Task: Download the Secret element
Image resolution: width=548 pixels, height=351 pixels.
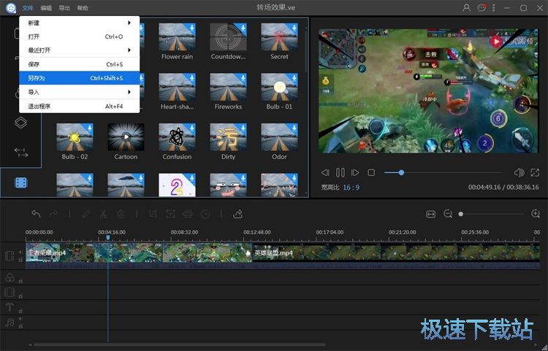Action: point(294,28)
